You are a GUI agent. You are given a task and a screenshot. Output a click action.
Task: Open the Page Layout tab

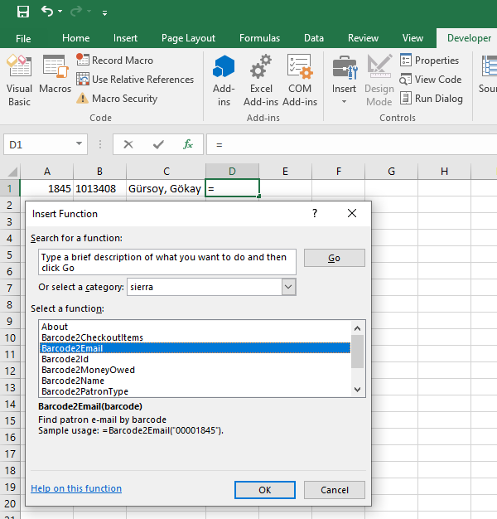(188, 38)
